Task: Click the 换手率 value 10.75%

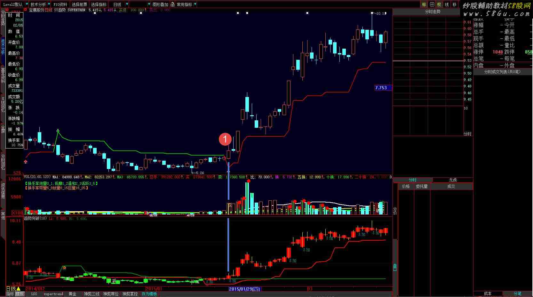Action: (17, 145)
